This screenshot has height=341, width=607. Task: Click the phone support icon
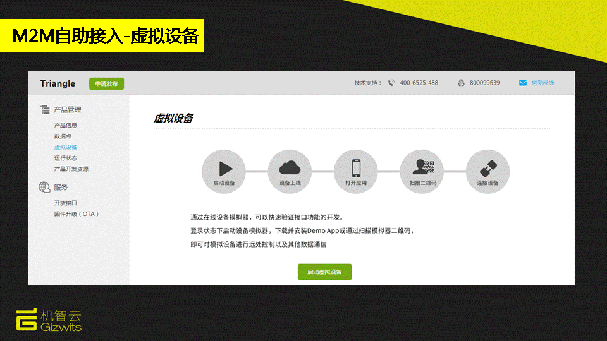coord(391,83)
